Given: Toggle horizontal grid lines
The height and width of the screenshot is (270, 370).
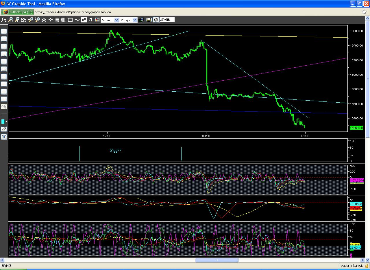Looking at the screenshot, I should (x=57, y=20).
